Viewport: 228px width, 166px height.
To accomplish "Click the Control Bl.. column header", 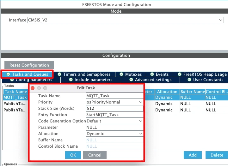I will coord(217,92).
